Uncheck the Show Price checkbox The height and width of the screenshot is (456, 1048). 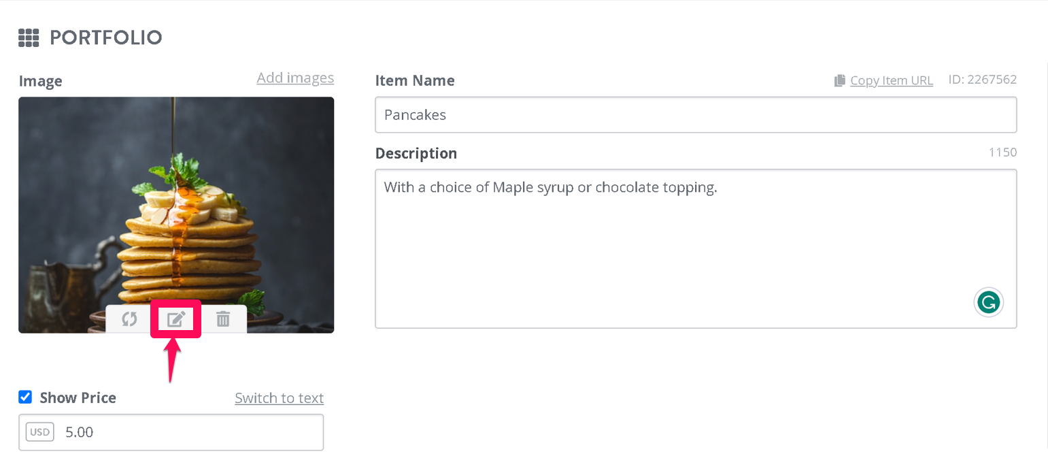[25, 397]
